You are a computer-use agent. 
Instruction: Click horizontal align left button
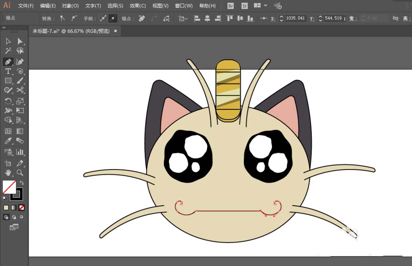197,19
